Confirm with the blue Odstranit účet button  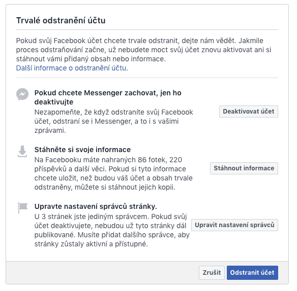252,272
